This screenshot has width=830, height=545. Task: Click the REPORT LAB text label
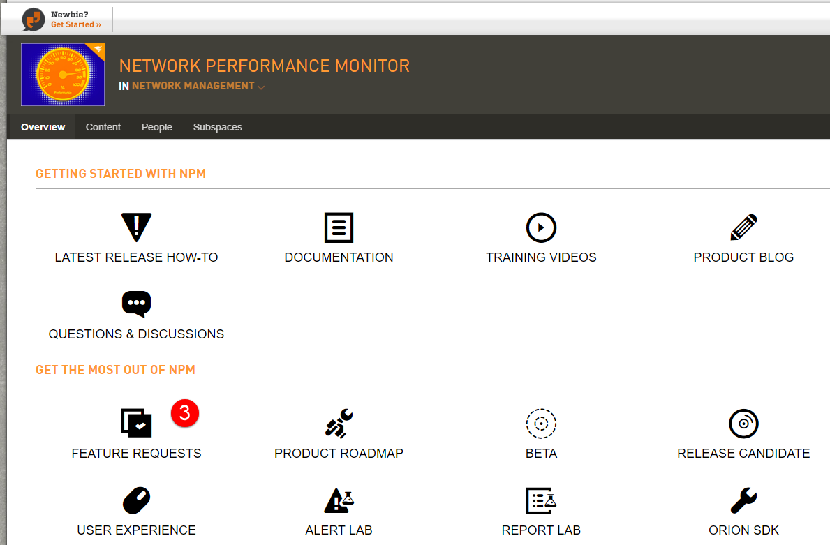[541, 530]
